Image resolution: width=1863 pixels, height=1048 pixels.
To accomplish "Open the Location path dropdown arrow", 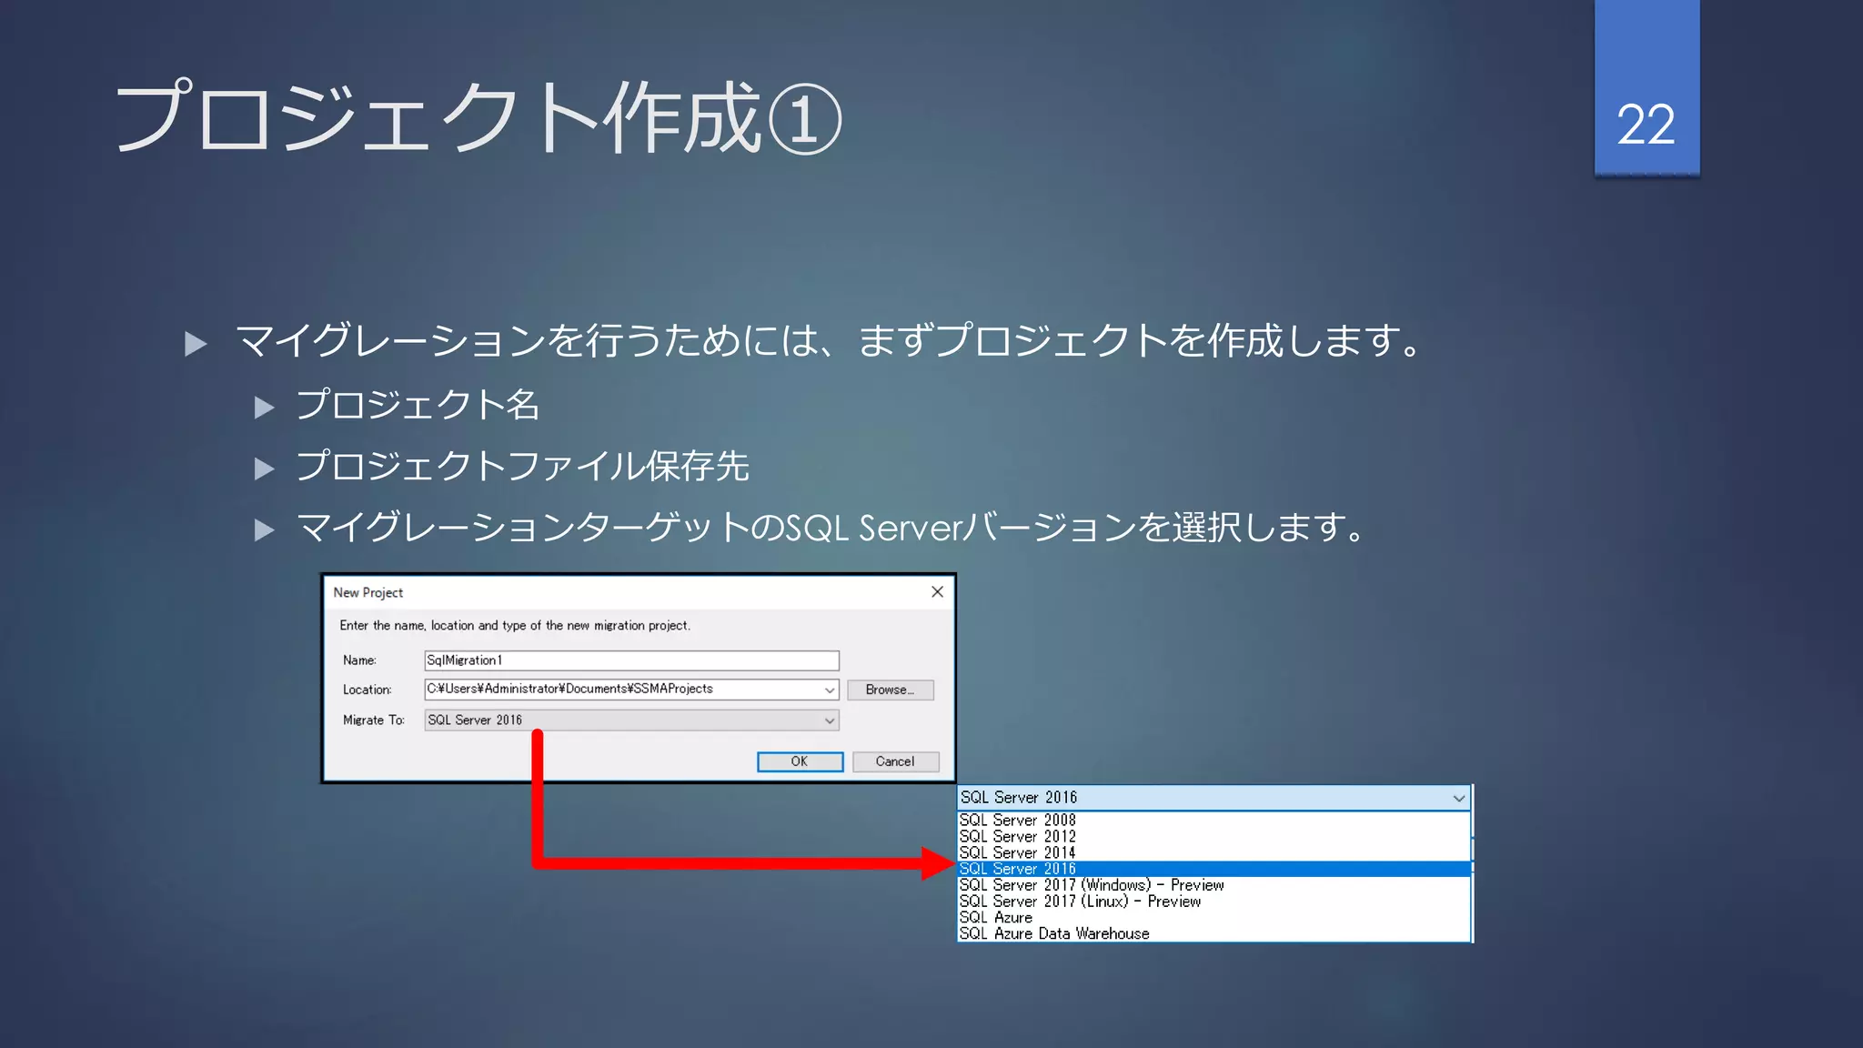I will 829,690.
